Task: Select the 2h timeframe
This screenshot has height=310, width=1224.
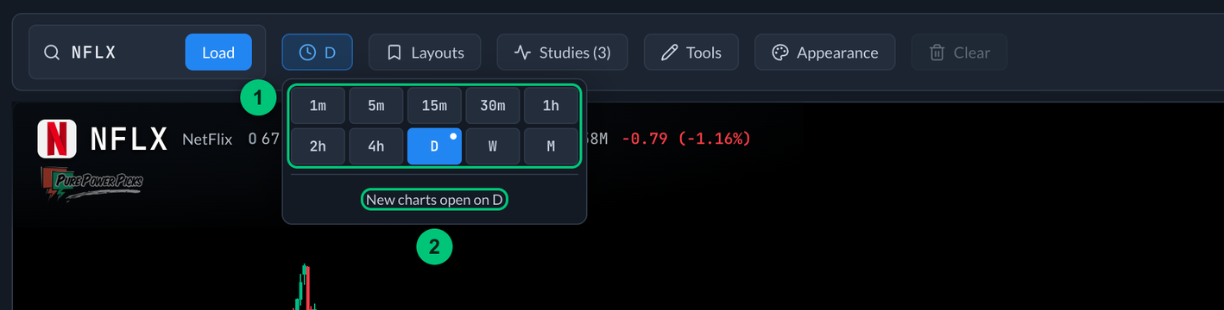Action: (x=318, y=146)
